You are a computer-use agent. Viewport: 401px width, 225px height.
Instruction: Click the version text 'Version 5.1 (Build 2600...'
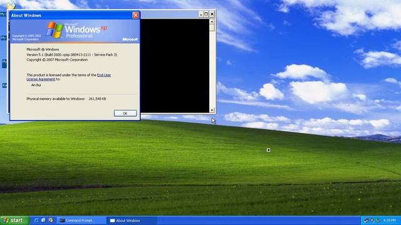tap(71, 54)
